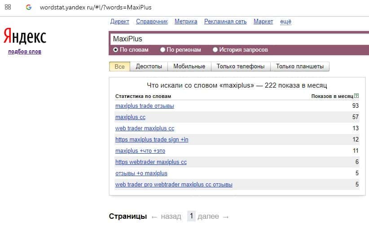The image size is (369, 230).
Task: Open the maxiplus trade отзывы query link
Action: point(145,106)
